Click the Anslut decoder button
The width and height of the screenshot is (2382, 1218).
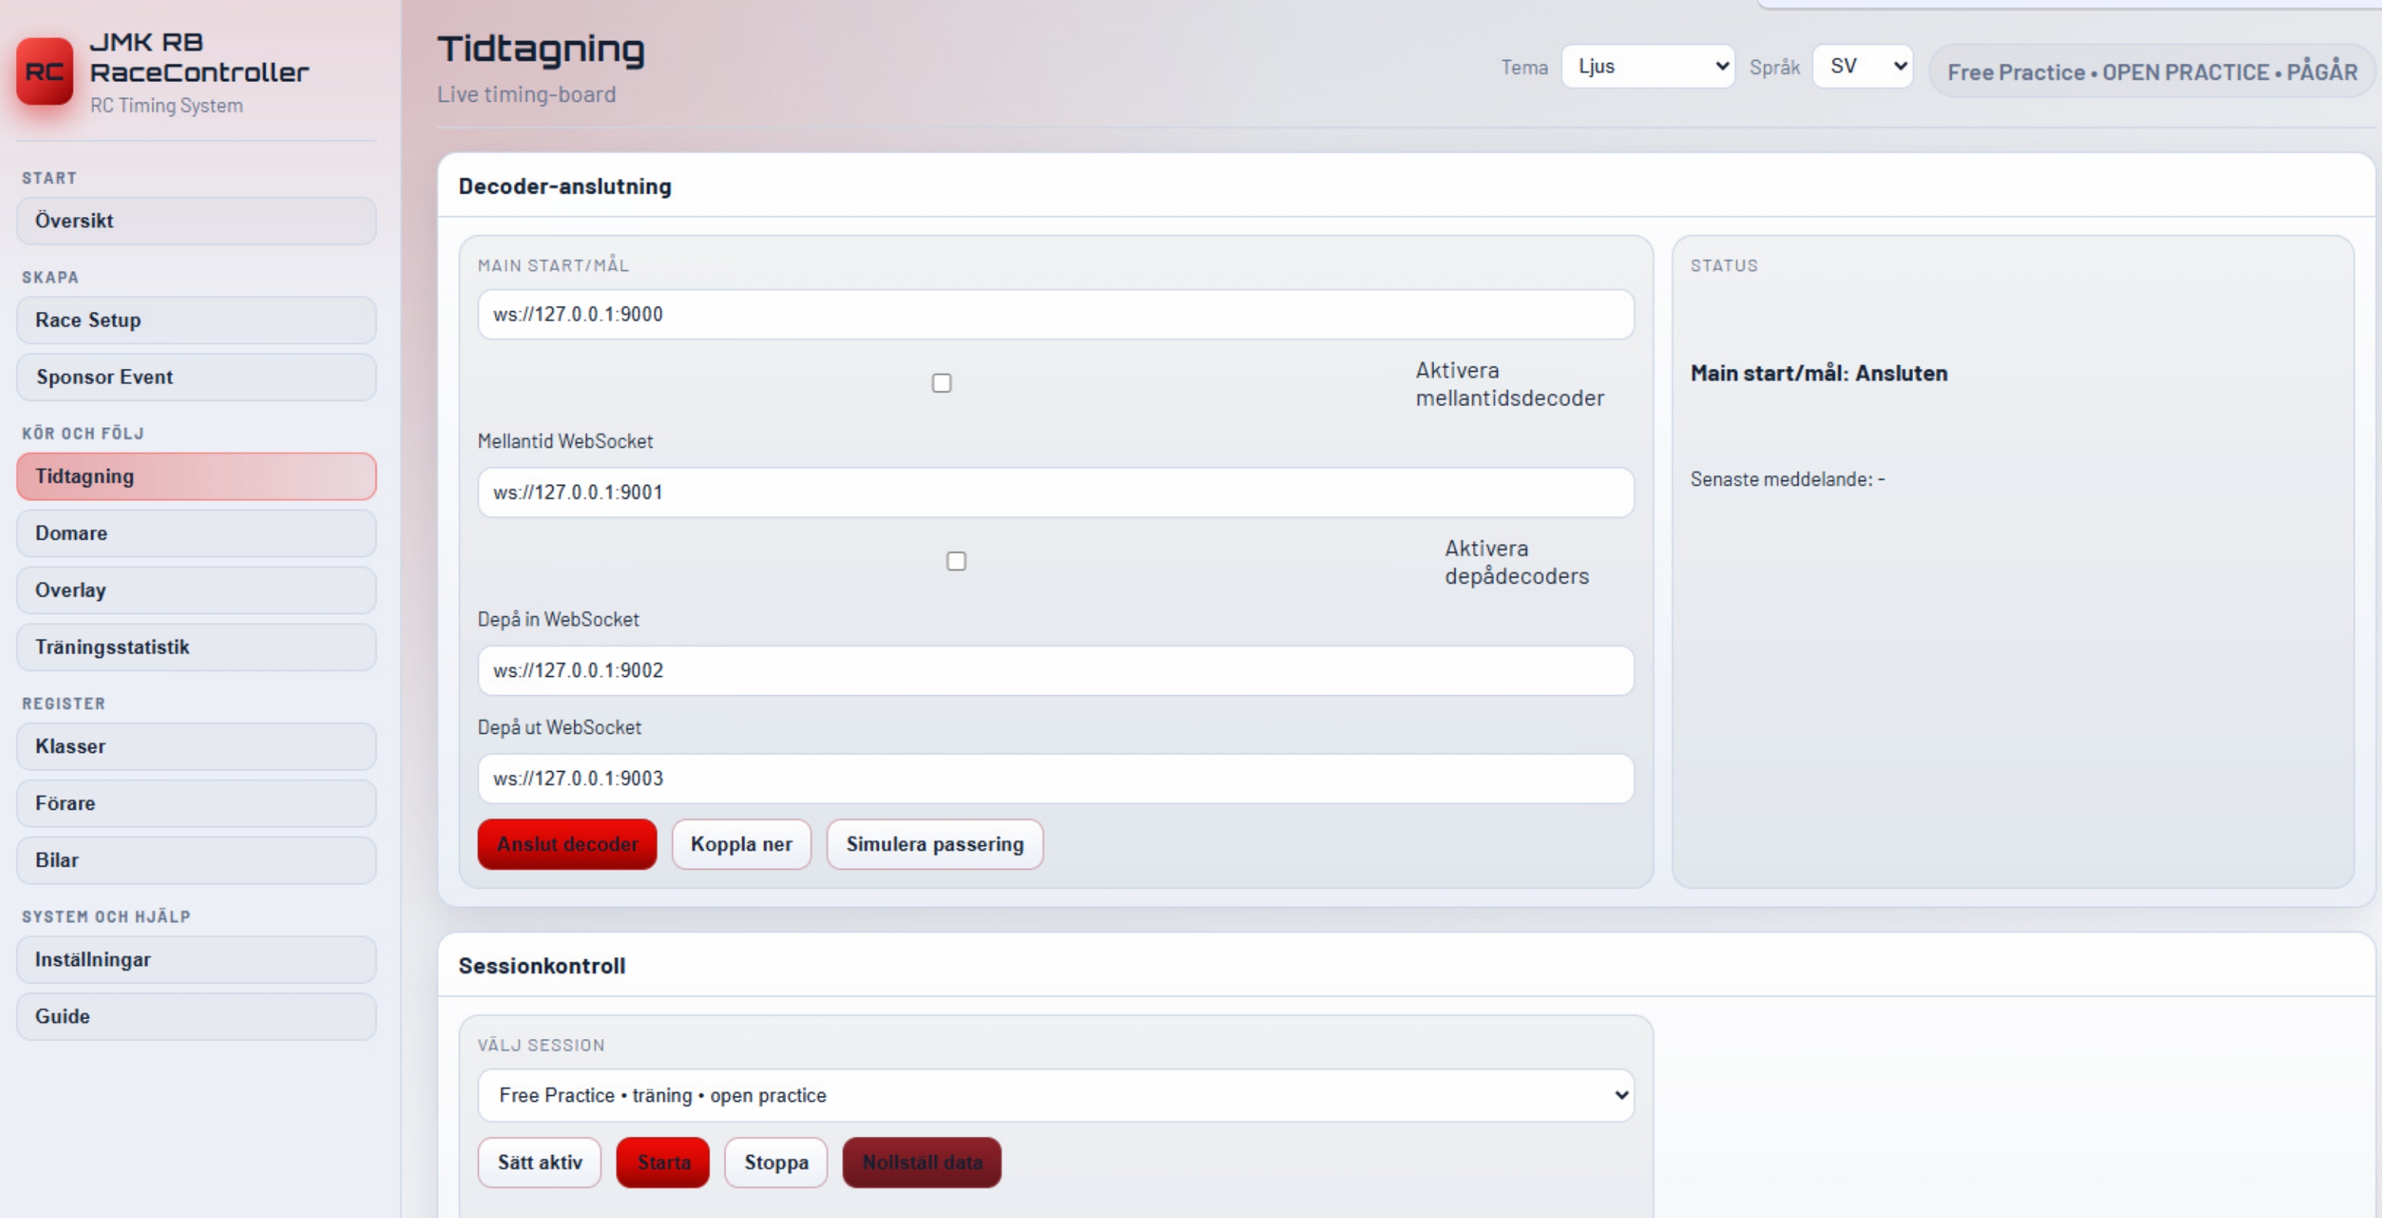point(567,843)
